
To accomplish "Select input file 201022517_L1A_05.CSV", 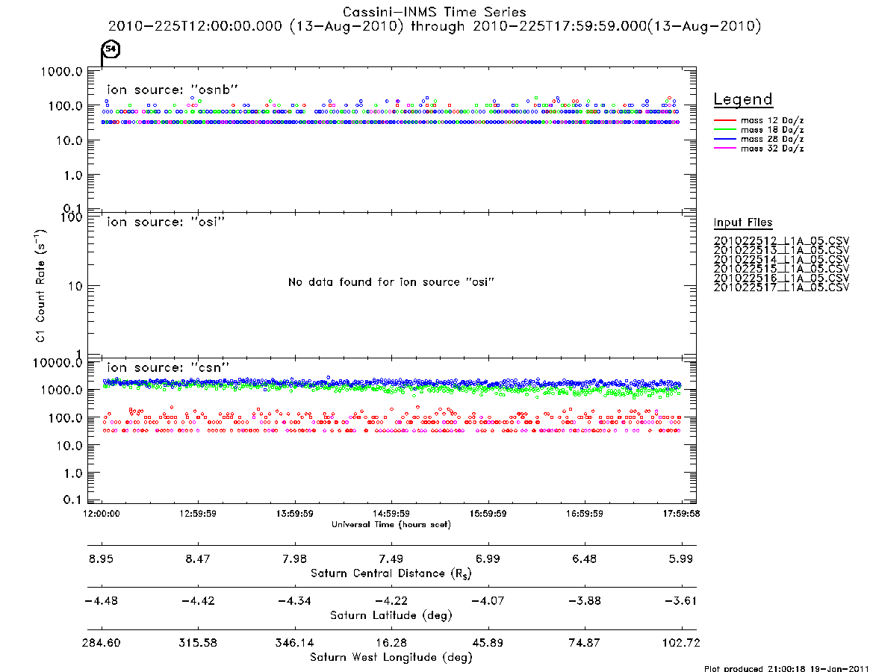I will (781, 287).
